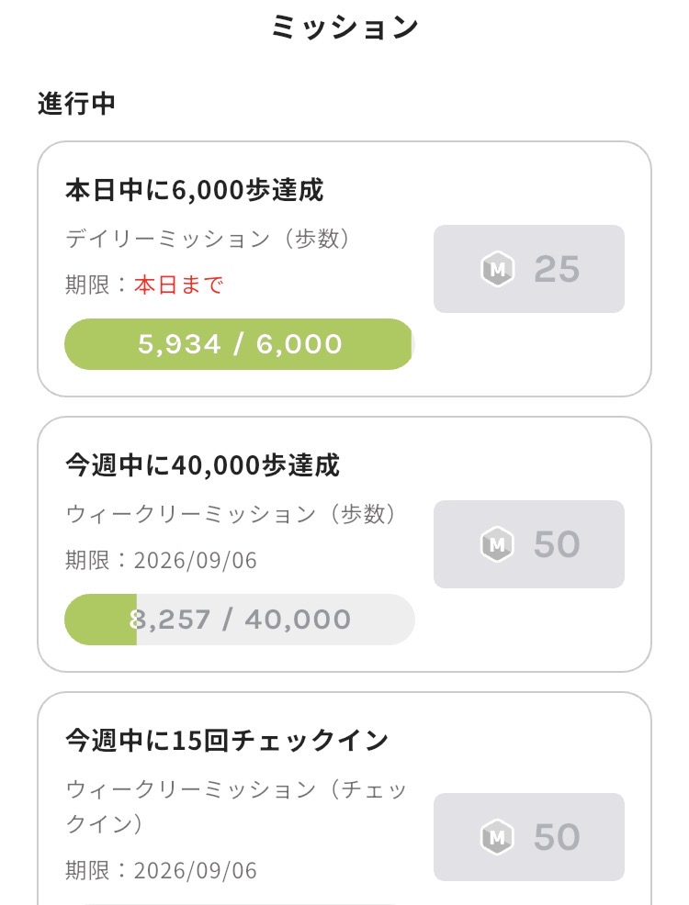The image size is (689, 905).
Task: Tap the M coin icon on 25 reward
Action: [x=497, y=269]
